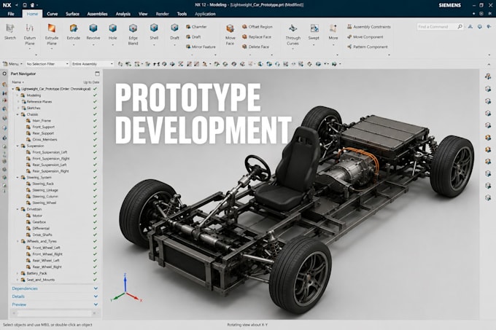Viewport: 496px width, 330px height.
Task: Activate the Extrude tool
Action: [x=74, y=32]
